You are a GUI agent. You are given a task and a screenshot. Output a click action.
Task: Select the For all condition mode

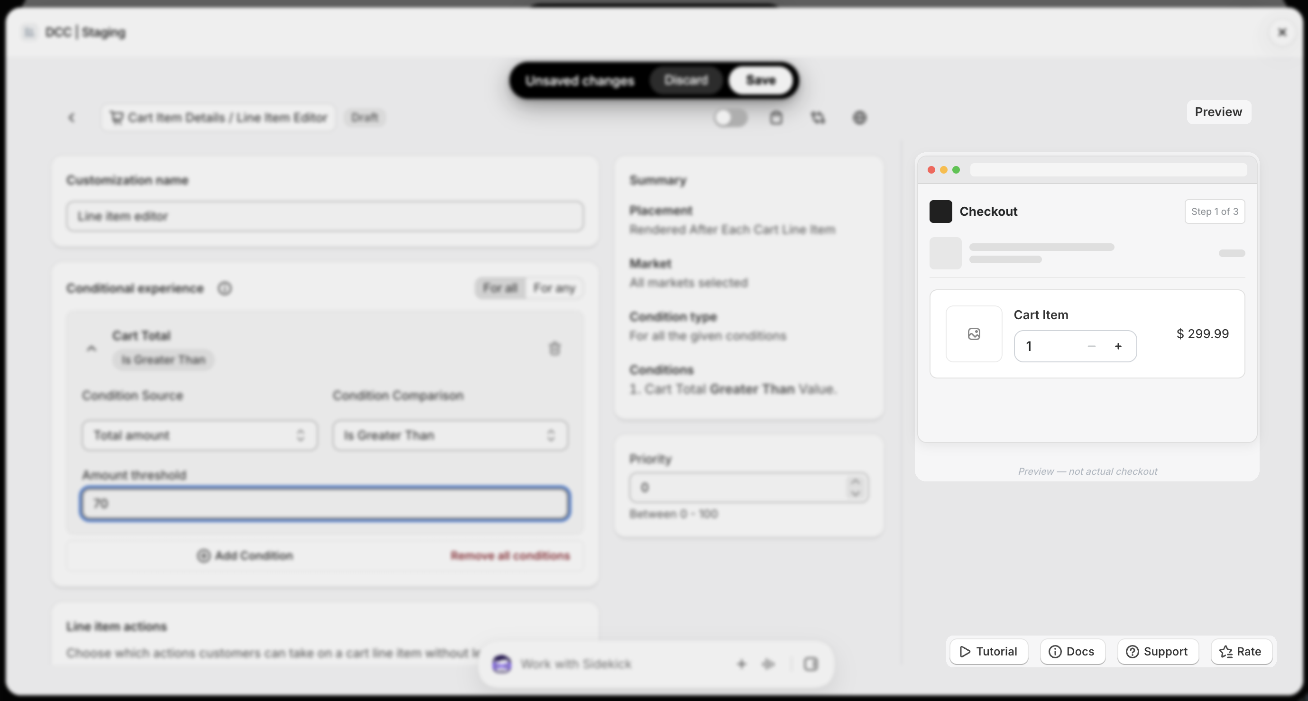click(x=500, y=288)
